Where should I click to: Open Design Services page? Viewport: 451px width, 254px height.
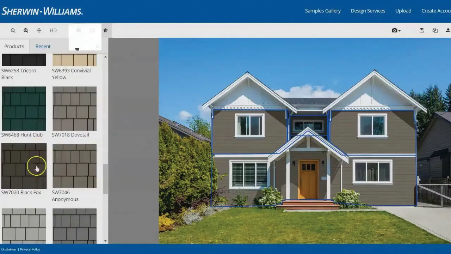point(368,11)
